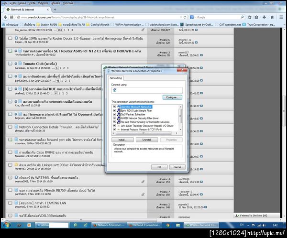Open the bookmarks list clipboard icon
The height and width of the screenshot is (238, 287).
(x=256, y=17)
